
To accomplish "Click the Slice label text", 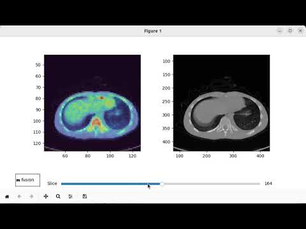I will click(x=52, y=183).
